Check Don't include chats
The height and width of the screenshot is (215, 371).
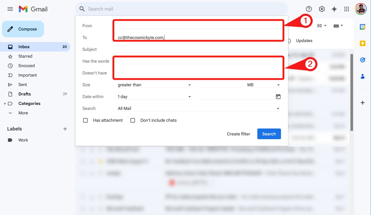coord(133,120)
